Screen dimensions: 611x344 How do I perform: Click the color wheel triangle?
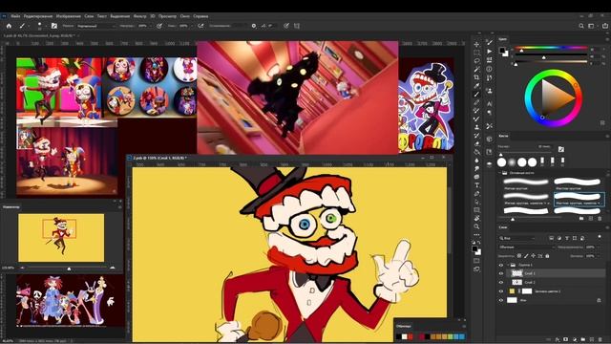click(x=558, y=97)
